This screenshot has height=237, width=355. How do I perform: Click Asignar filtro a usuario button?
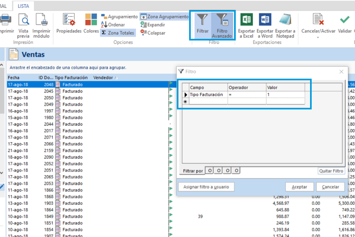[206, 187]
